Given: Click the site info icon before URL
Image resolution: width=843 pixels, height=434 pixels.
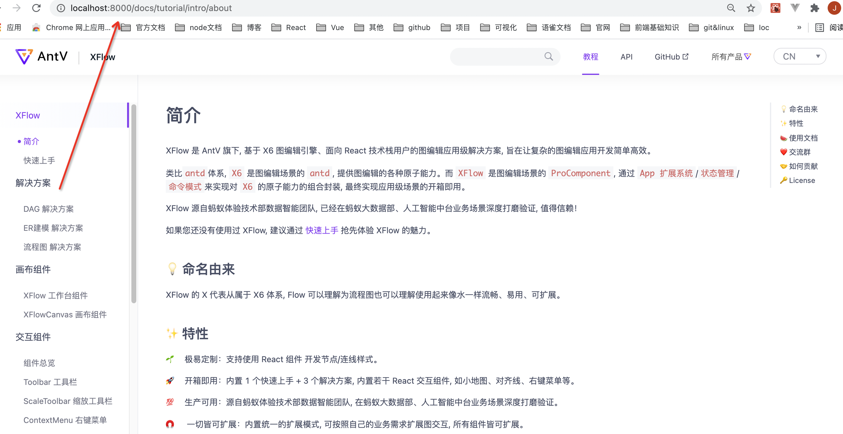Looking at the screenshot, I should point(61,8).
